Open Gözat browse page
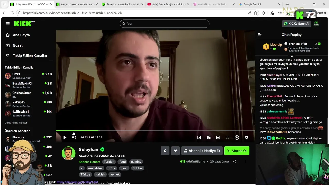The height and width of the screenshot is (185, 329). [18, 45]
